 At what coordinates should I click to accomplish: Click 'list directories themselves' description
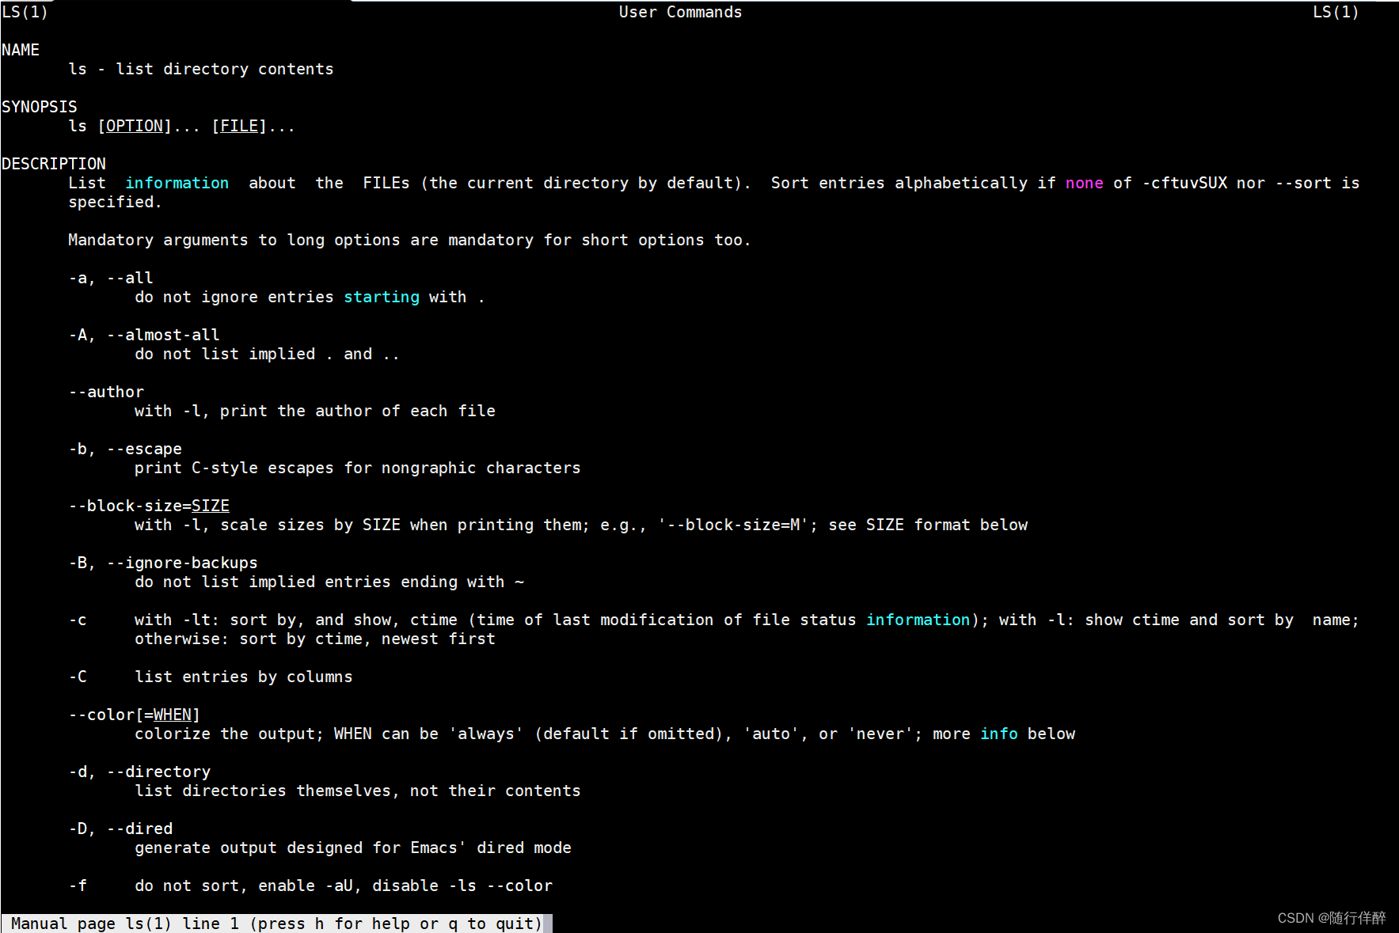[x=358, y=791]
